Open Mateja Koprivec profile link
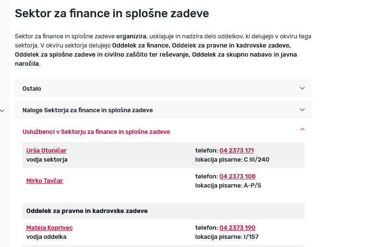The image size is (373, 247). [49, 228]
